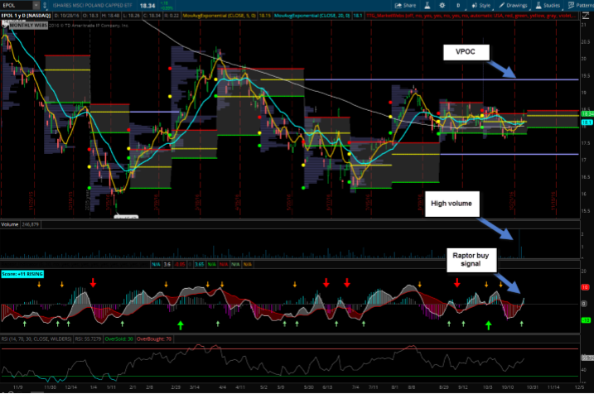Click the large red sell arrow near 1/4
The image size is (594, 394).
[92, 283]
